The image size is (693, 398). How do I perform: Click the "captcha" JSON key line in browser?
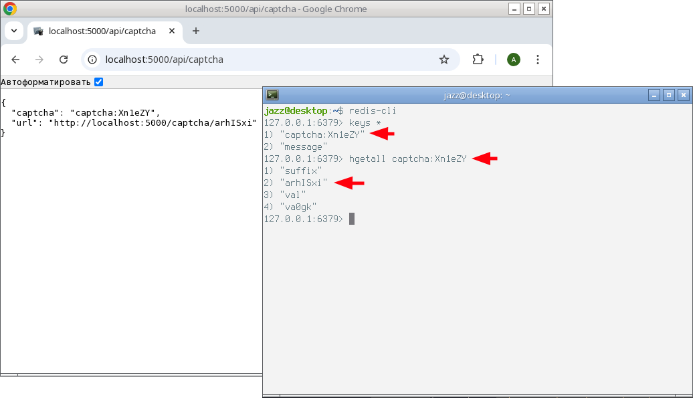(86, 112)
